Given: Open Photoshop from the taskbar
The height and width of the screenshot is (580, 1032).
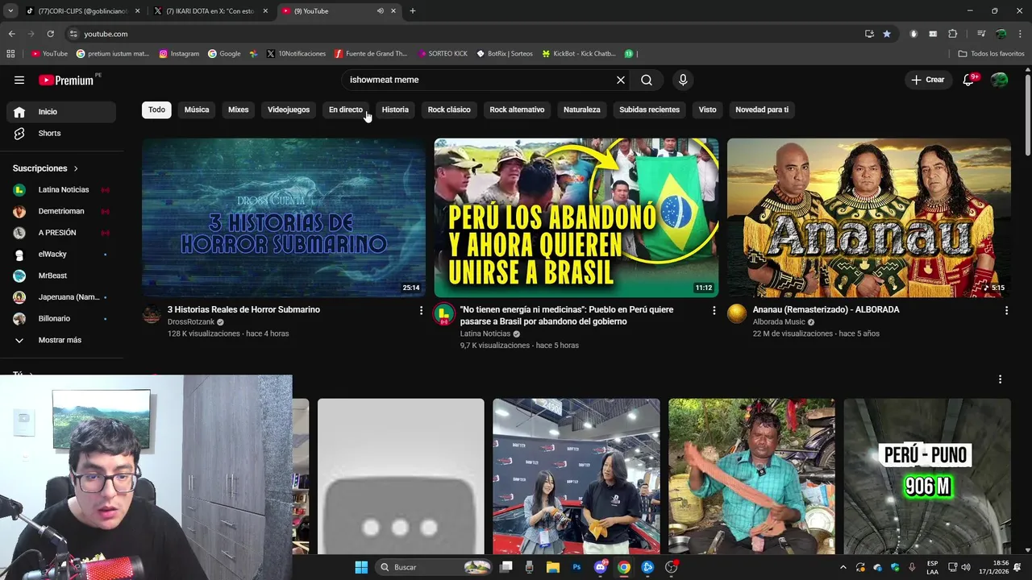Looking at the screenshot, I should (576, 567).
